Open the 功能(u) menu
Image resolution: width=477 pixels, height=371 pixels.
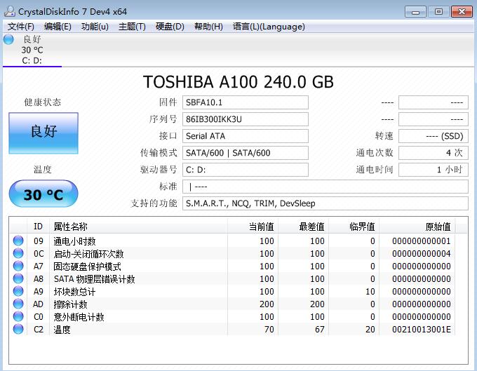pyautogui.click(x=95, y=27)
